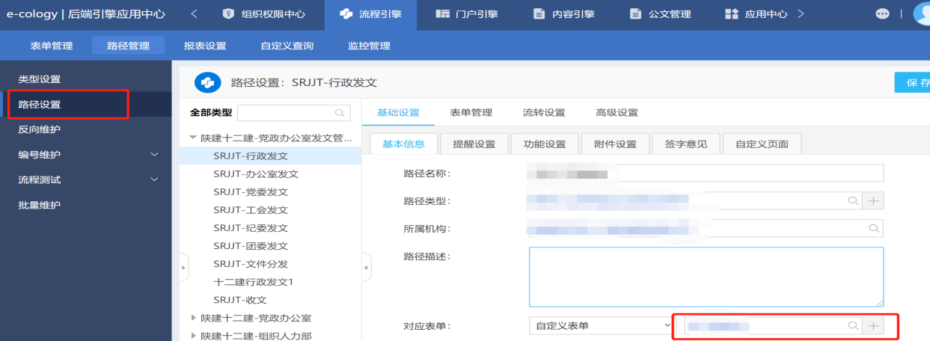
Task: Click the left arrow in top navigation
Action: (195, 14)
